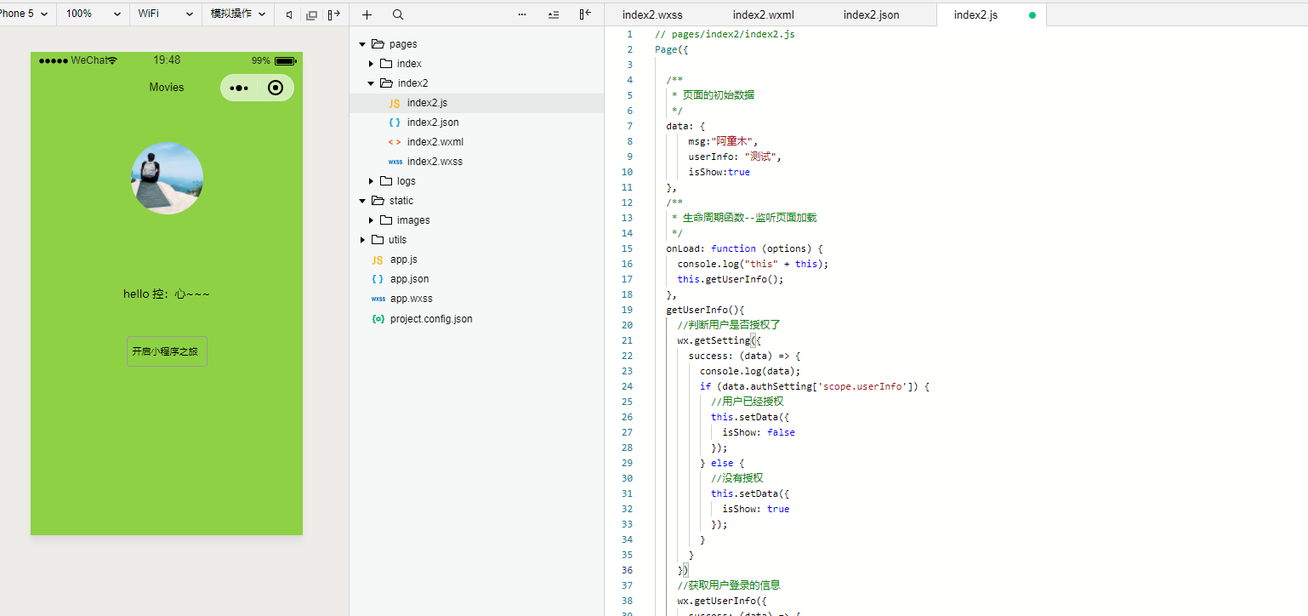
Task: Collapse the pages folder arrow
Action: click(362, 44)
